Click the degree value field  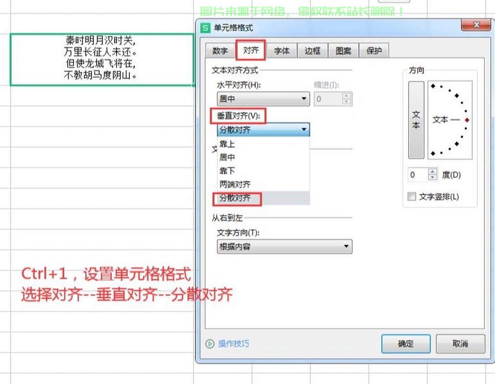point(418,175)
